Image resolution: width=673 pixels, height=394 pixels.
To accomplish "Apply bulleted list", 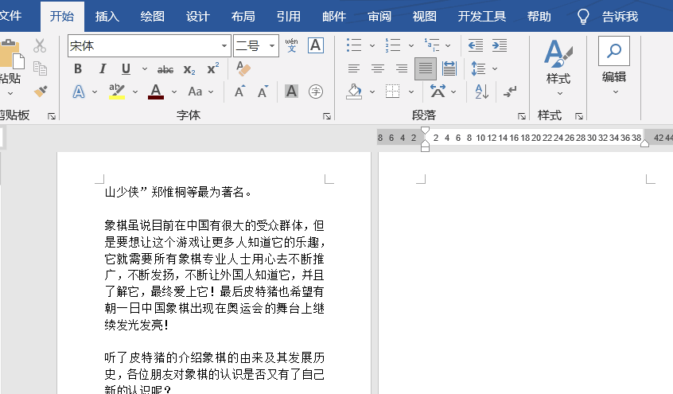I will pos(354,45).
